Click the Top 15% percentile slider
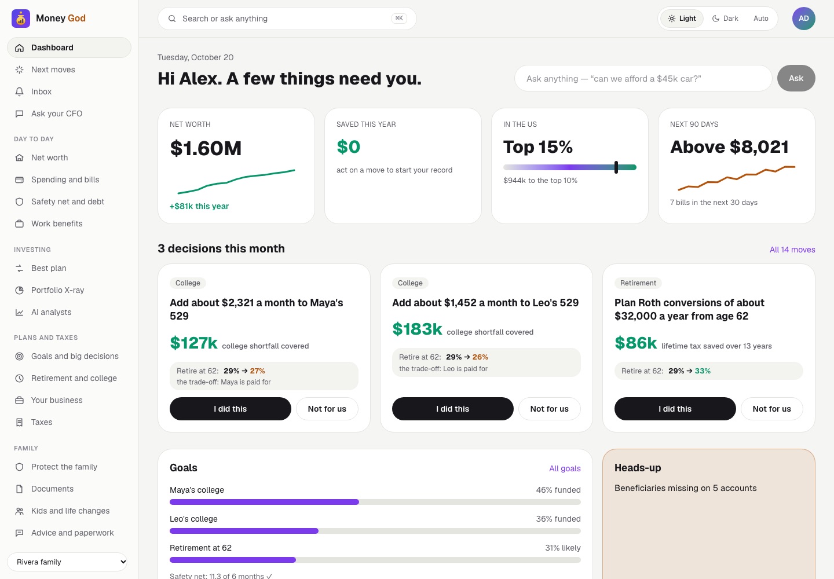 tap(570, 167)
